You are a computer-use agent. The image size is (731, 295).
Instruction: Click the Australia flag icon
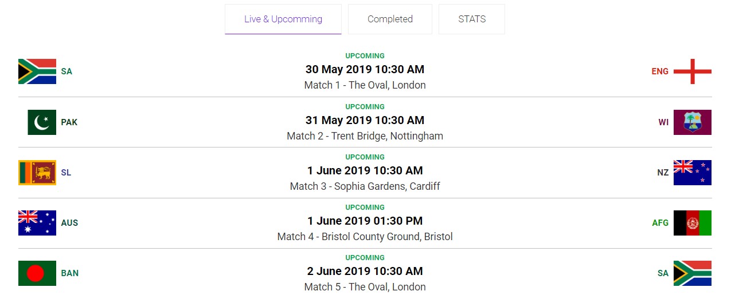37,223
